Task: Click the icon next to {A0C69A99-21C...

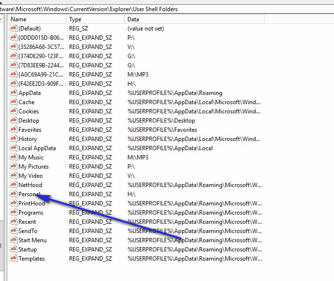Action: click(x=14, y=74)
